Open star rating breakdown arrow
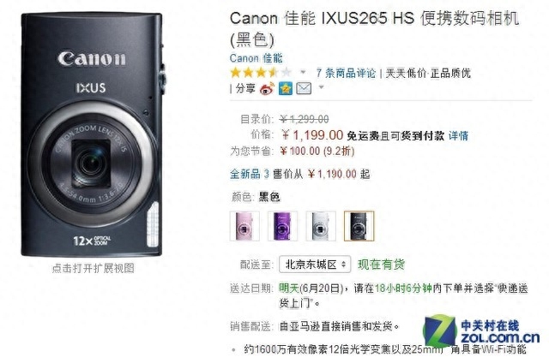Viewport: 549px width, 357px height. 303,72
